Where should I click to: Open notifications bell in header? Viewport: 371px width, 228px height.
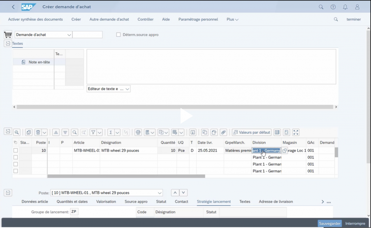click(x=345, y=7)
